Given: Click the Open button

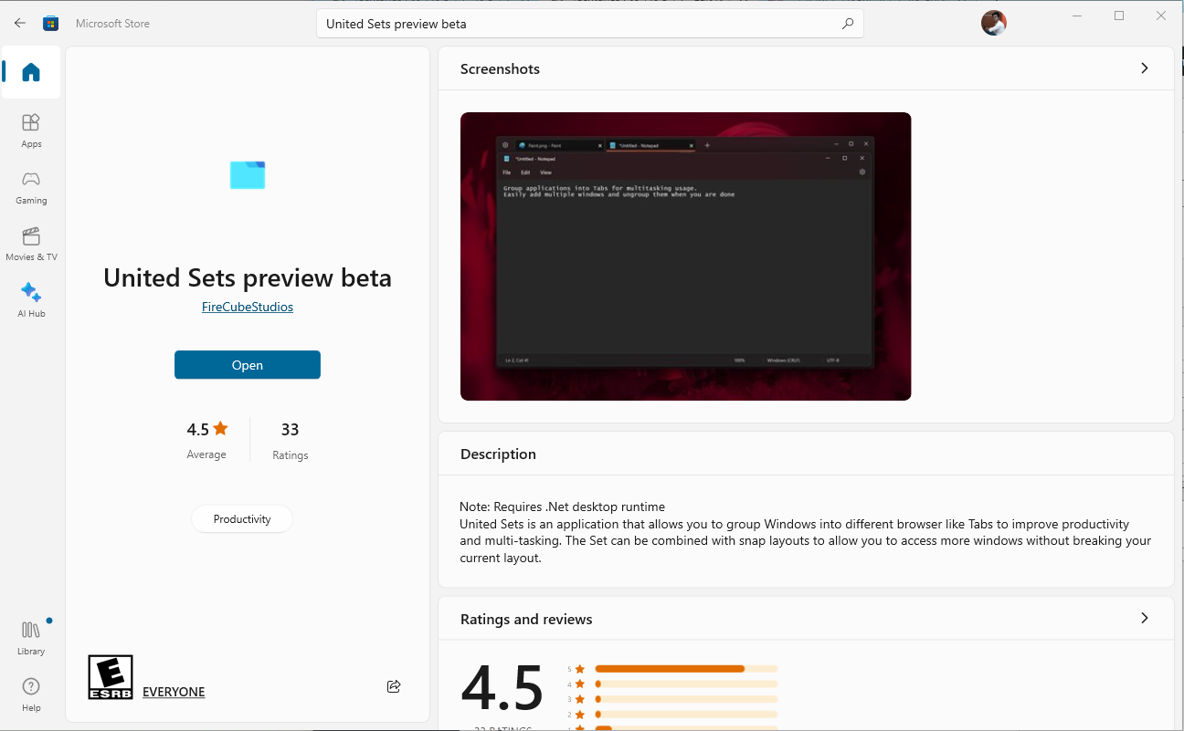Looking at the screenshot, I should pos(248,365).
